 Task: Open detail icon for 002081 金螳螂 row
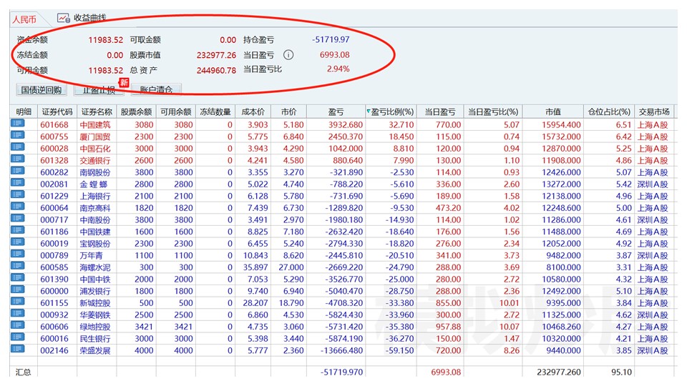pyautogui.click(x=17, y=182)
